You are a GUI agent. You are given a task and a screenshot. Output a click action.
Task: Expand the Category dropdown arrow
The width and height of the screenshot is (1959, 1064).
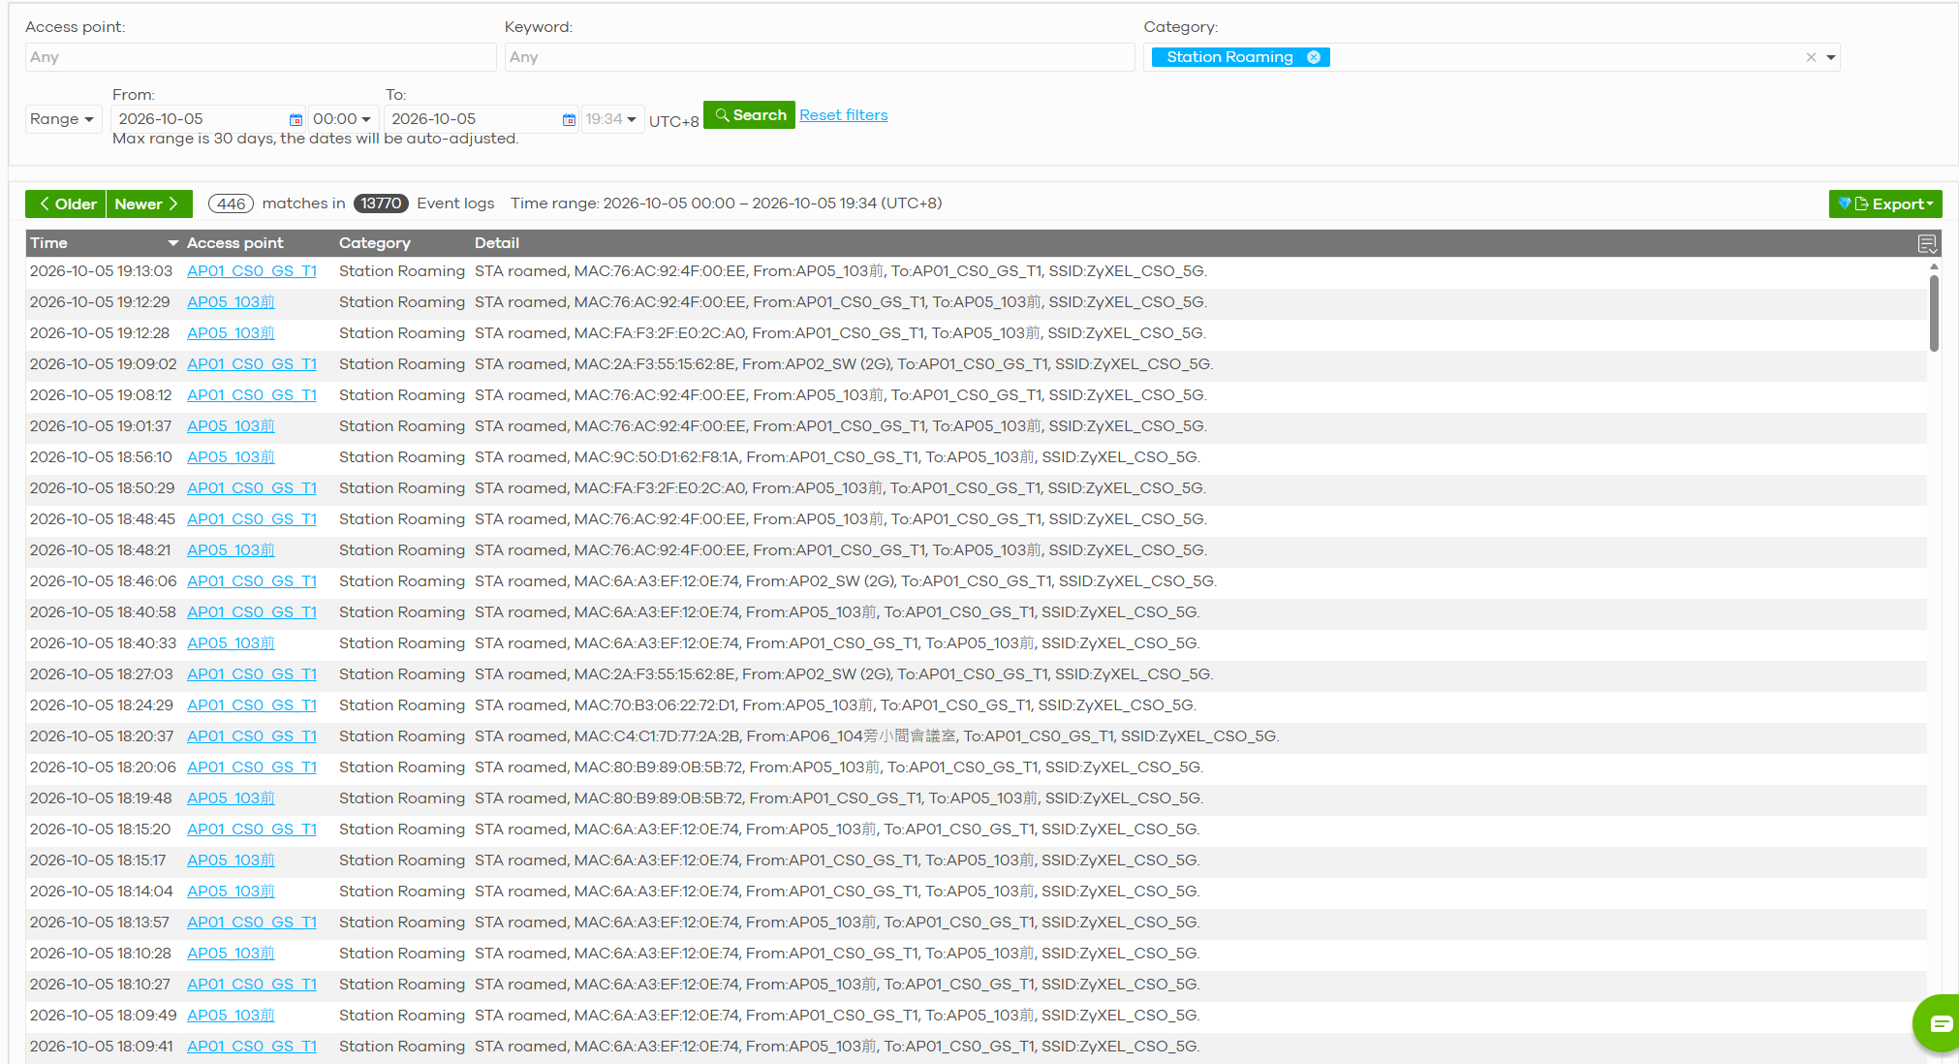point(1831,57)
